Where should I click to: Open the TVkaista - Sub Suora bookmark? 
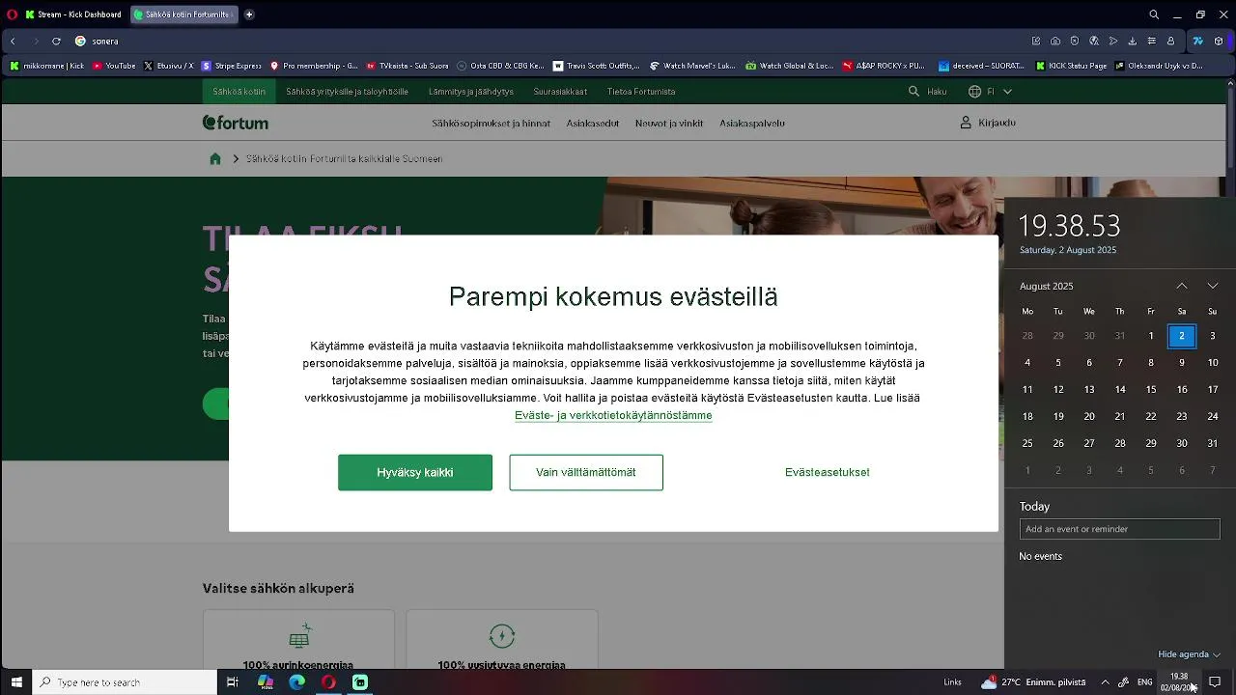coord(407,66)
